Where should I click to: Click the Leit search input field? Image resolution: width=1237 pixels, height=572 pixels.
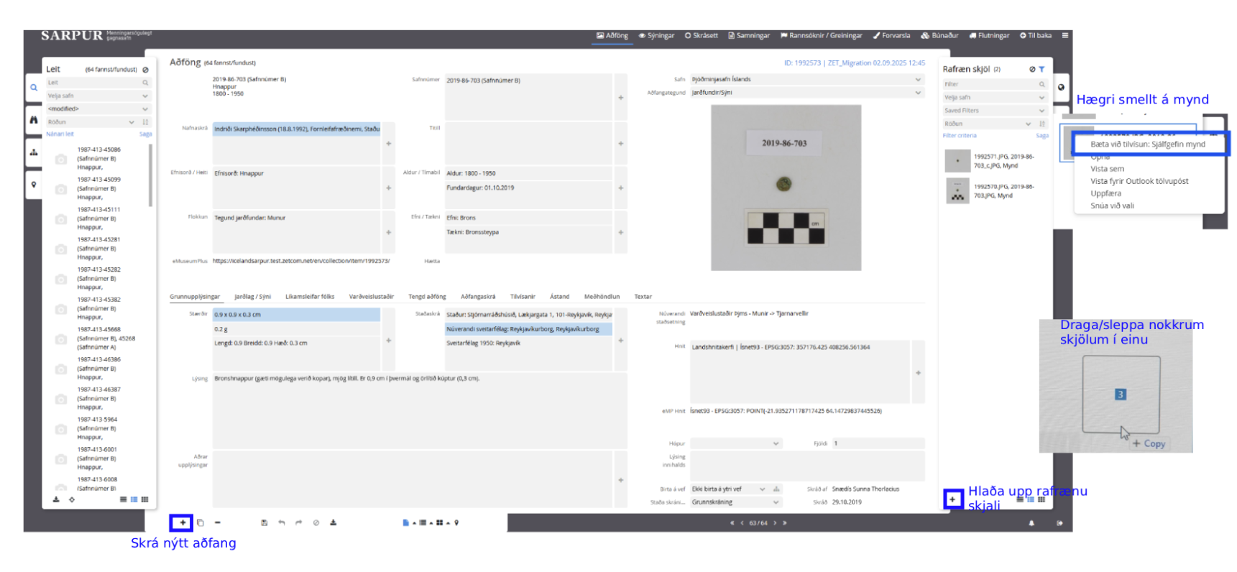[98, 83]
